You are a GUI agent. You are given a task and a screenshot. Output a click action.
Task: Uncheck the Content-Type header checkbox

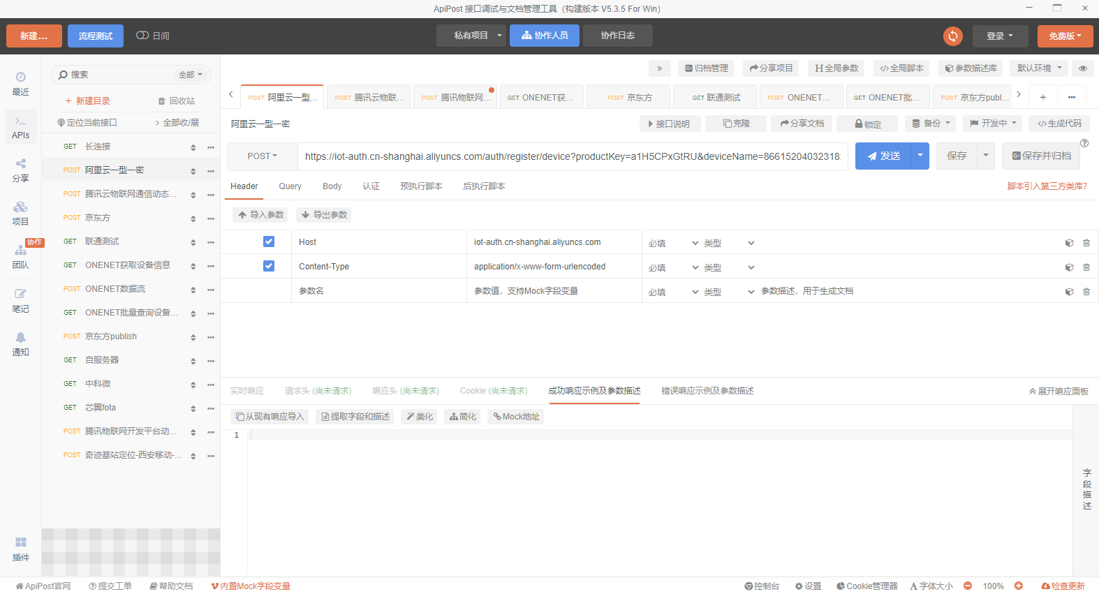(x=269, y=266)
